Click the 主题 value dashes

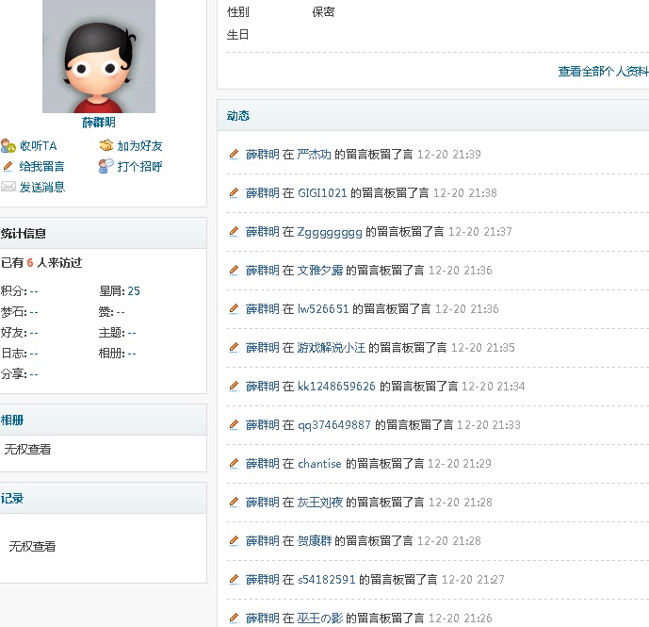(132, 333)
